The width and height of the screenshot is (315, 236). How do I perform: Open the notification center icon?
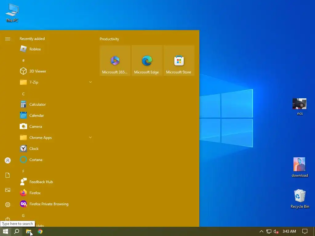(305, 231)
